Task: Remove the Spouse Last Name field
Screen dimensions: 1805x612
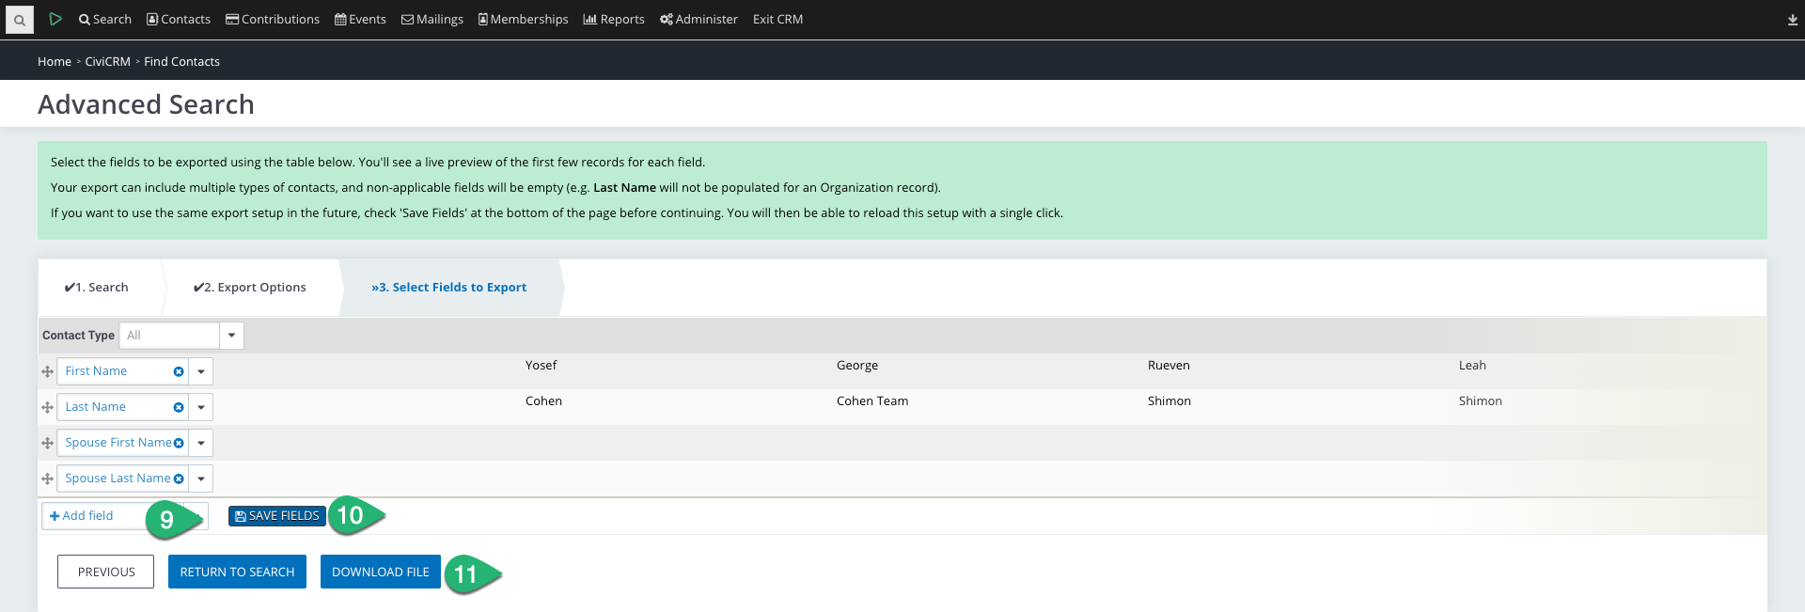Action: [179, 479]
